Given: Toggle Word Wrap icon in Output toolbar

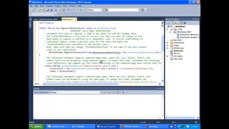Looking at the screenshot, I should pos(123,92).
